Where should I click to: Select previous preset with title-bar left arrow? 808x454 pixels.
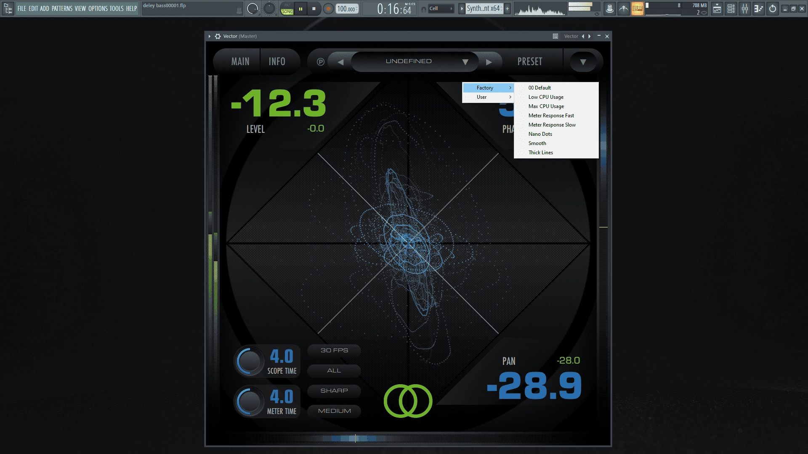pos(583,36)
